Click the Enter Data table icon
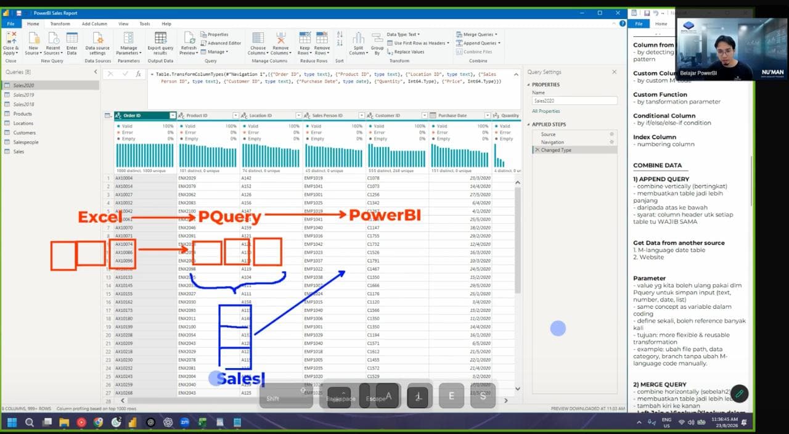Viewport: 789px width, 434px height. click(x=72, y=38)
